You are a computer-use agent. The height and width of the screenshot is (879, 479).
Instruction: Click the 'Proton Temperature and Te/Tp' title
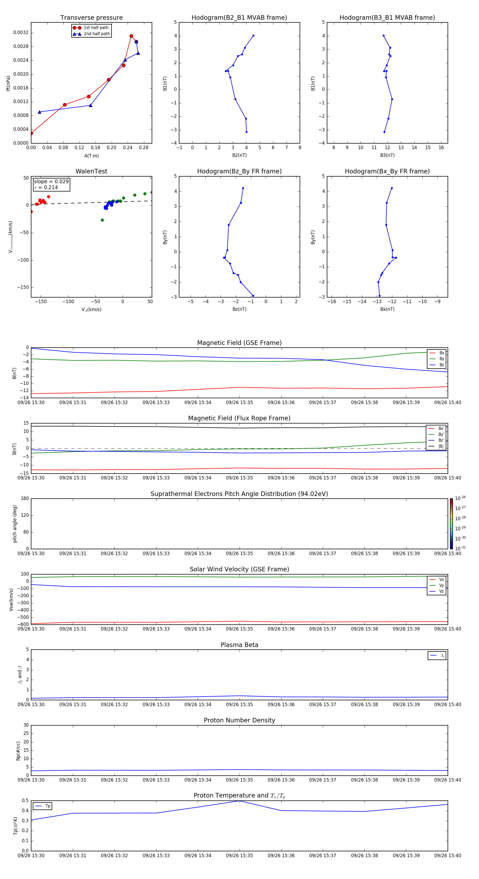click(x=239, y=796)
